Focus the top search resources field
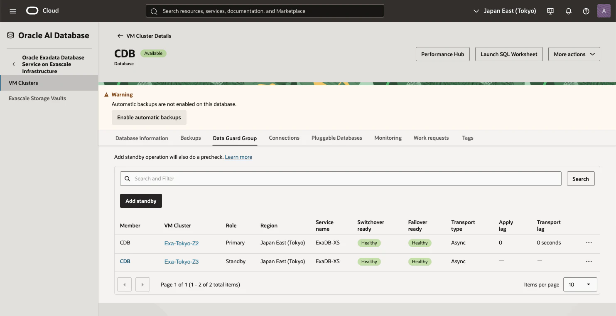 (x=265, y=11)
